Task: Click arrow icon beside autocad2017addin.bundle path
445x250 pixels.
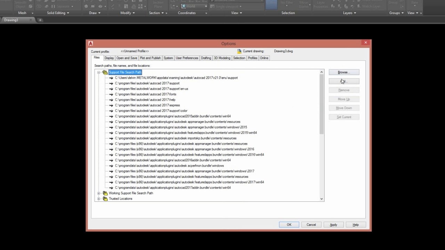Action: tap(111, 188)
